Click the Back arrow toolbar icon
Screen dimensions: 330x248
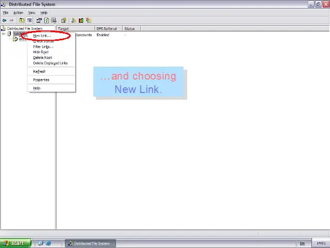5,21
